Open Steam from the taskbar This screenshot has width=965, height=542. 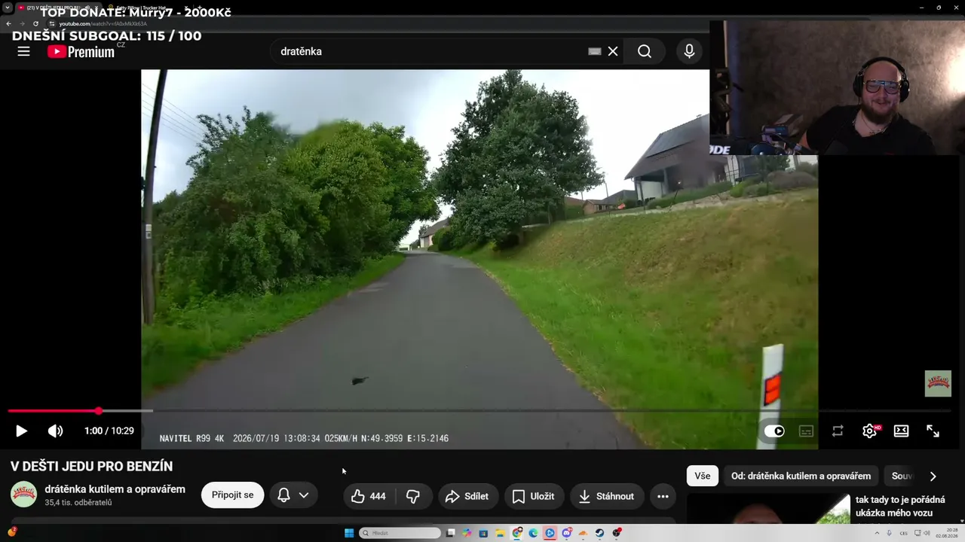click(599, 533)
